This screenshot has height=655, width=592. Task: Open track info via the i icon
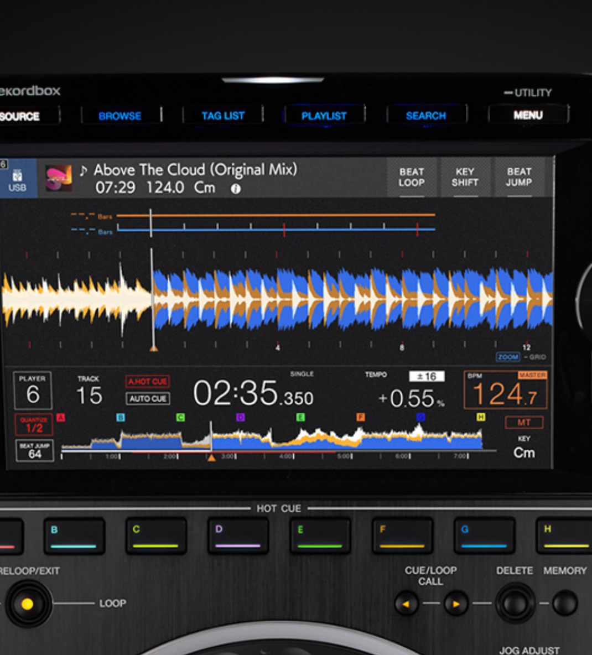236,189
